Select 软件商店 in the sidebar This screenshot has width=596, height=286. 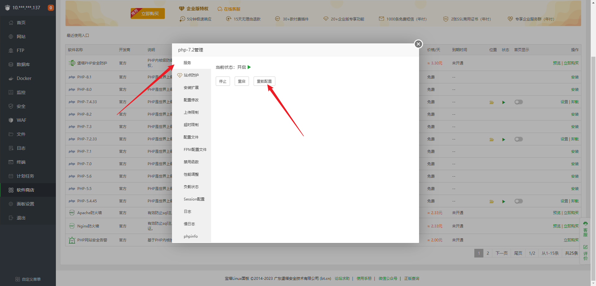tap(25, 190)
